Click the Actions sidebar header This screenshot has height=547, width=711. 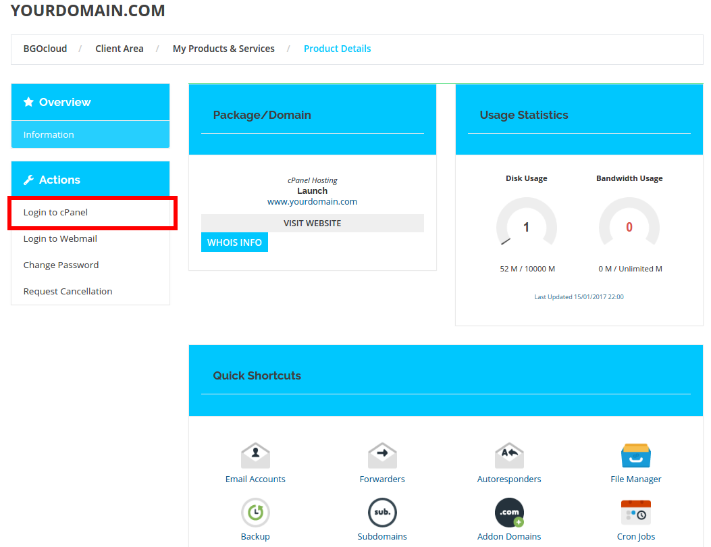(x=90, y=180)
